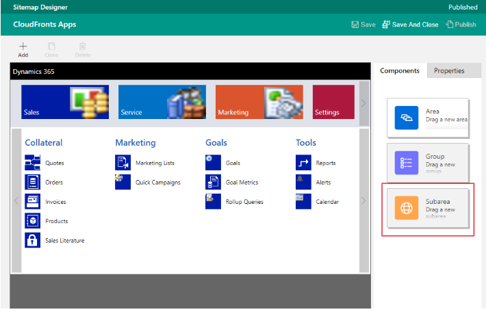Click the Invoices label
This screenshot has height=314, width=486.
(x=55, y=202)
